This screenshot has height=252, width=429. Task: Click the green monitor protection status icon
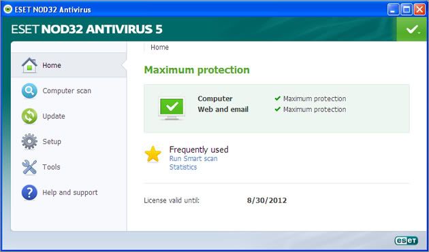172,109
